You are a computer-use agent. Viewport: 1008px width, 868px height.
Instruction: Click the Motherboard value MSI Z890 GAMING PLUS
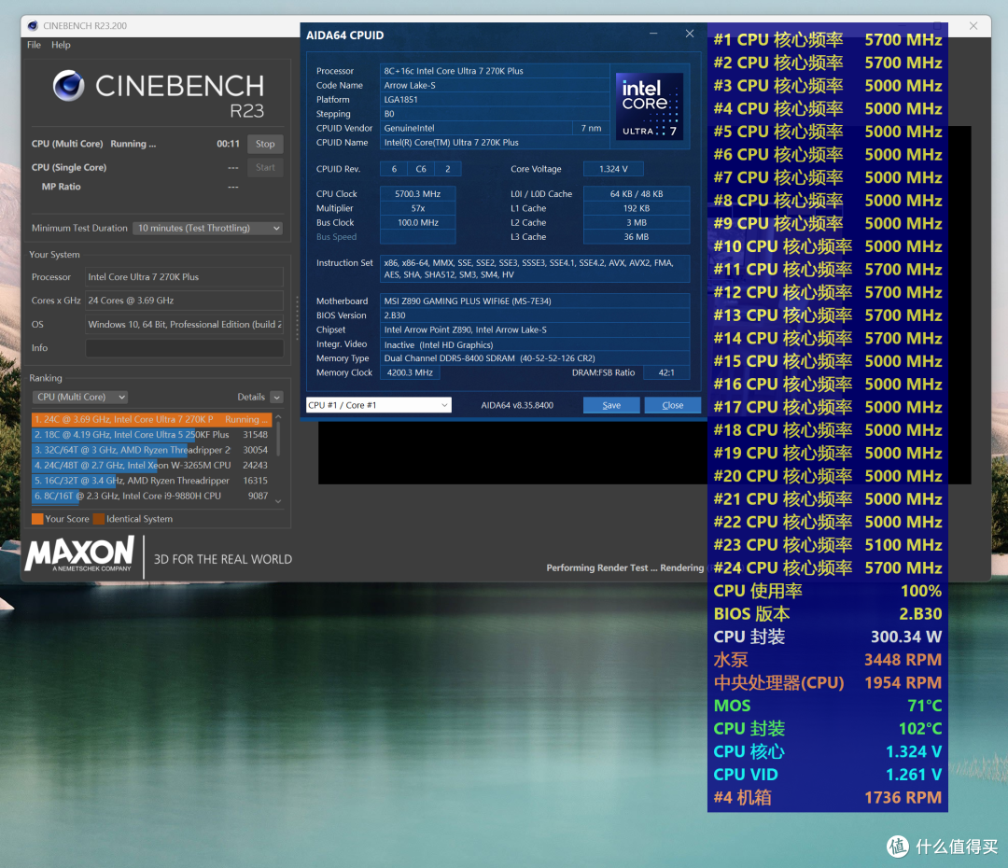coord(535,301)
